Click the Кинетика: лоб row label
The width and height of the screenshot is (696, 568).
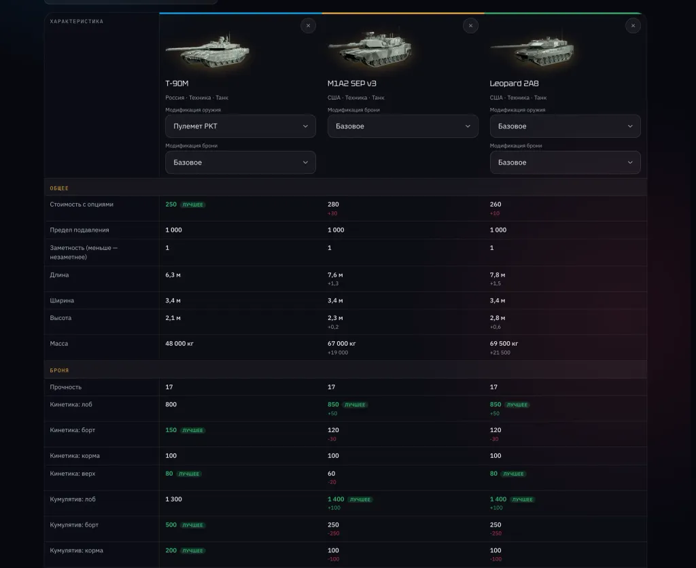click(71, 404)
